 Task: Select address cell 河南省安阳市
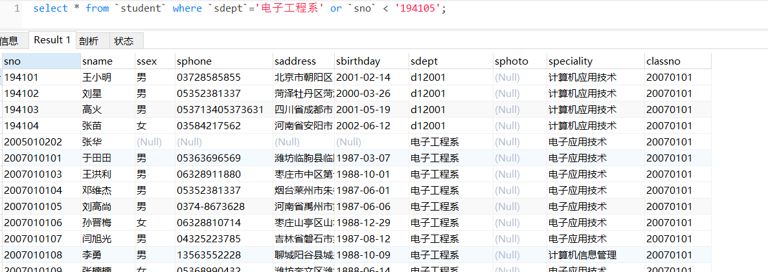coord(304,125)
